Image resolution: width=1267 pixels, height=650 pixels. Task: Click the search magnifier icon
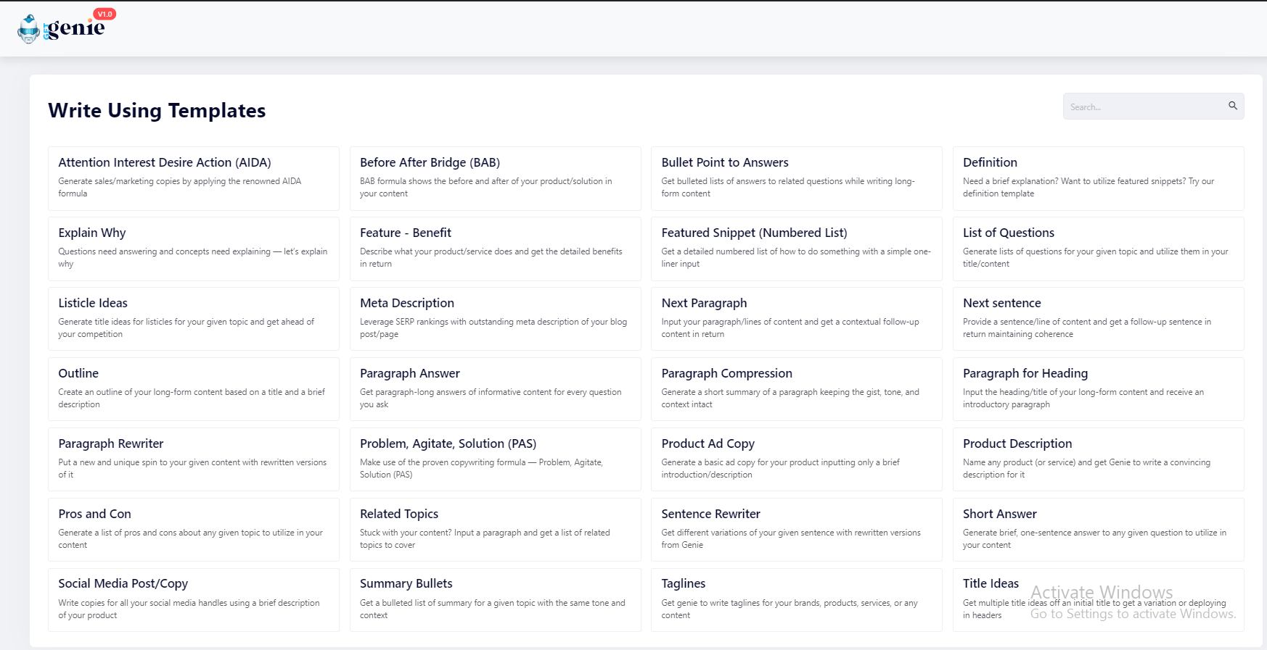pos(1232,106)
